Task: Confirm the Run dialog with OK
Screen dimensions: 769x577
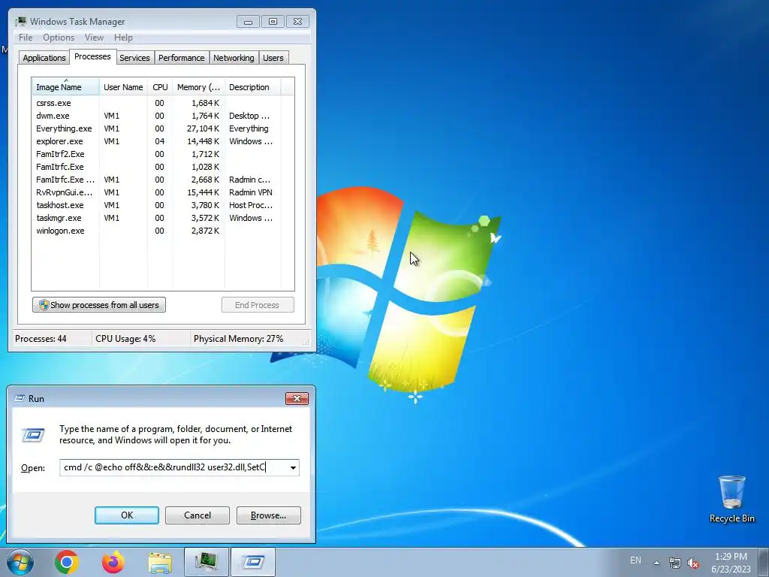Action: pyautogui.click(x=126, y=515)
